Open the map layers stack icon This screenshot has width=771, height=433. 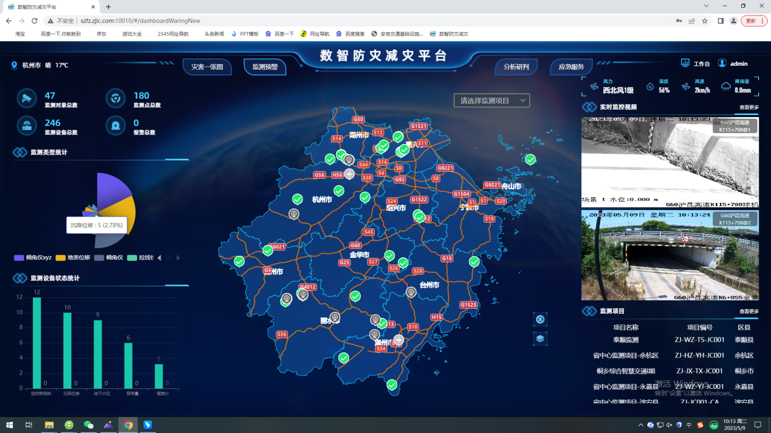tap(540, 339)
